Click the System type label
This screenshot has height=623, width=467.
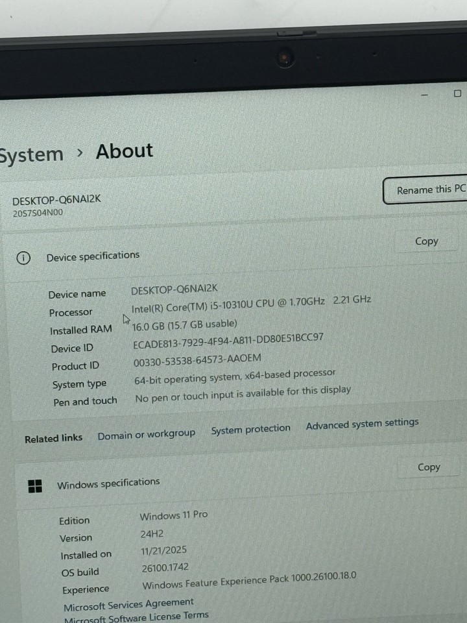79,385
